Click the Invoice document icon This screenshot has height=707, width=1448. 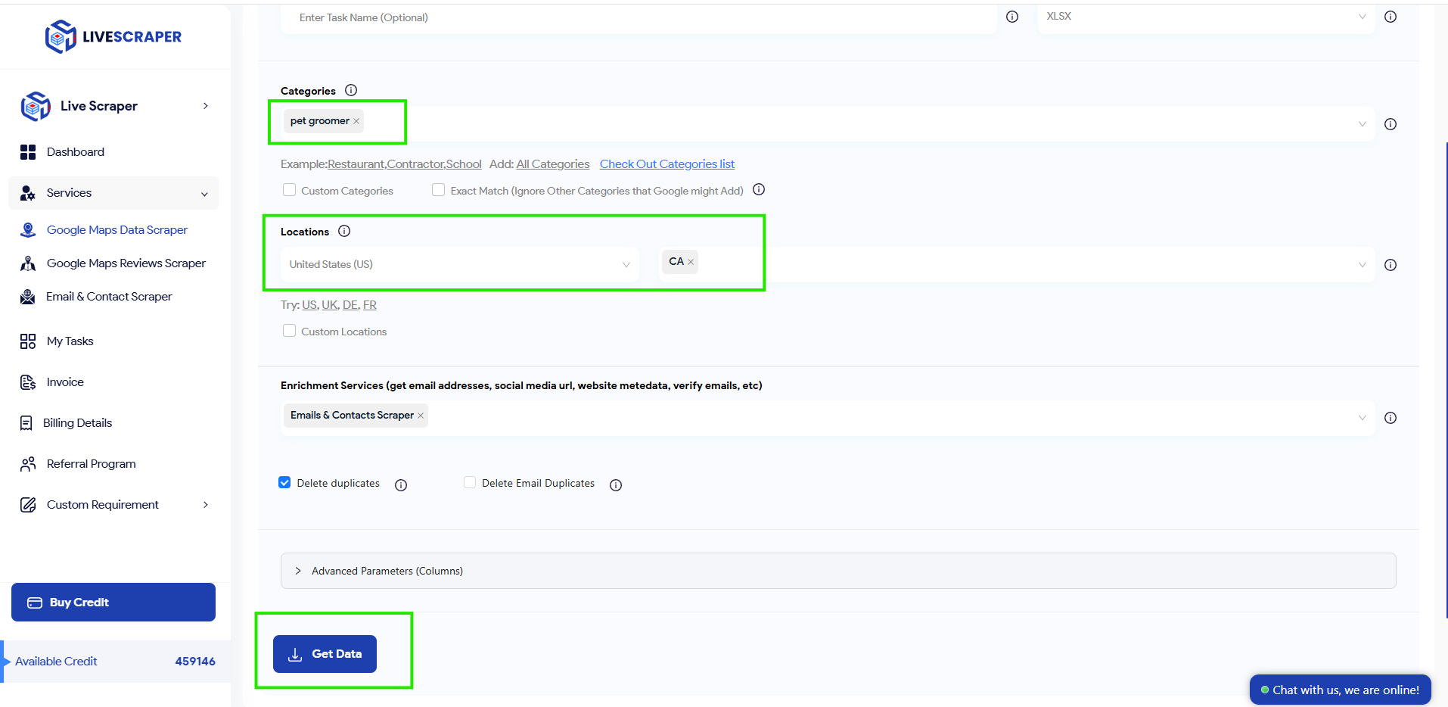(x=28, y=382)
